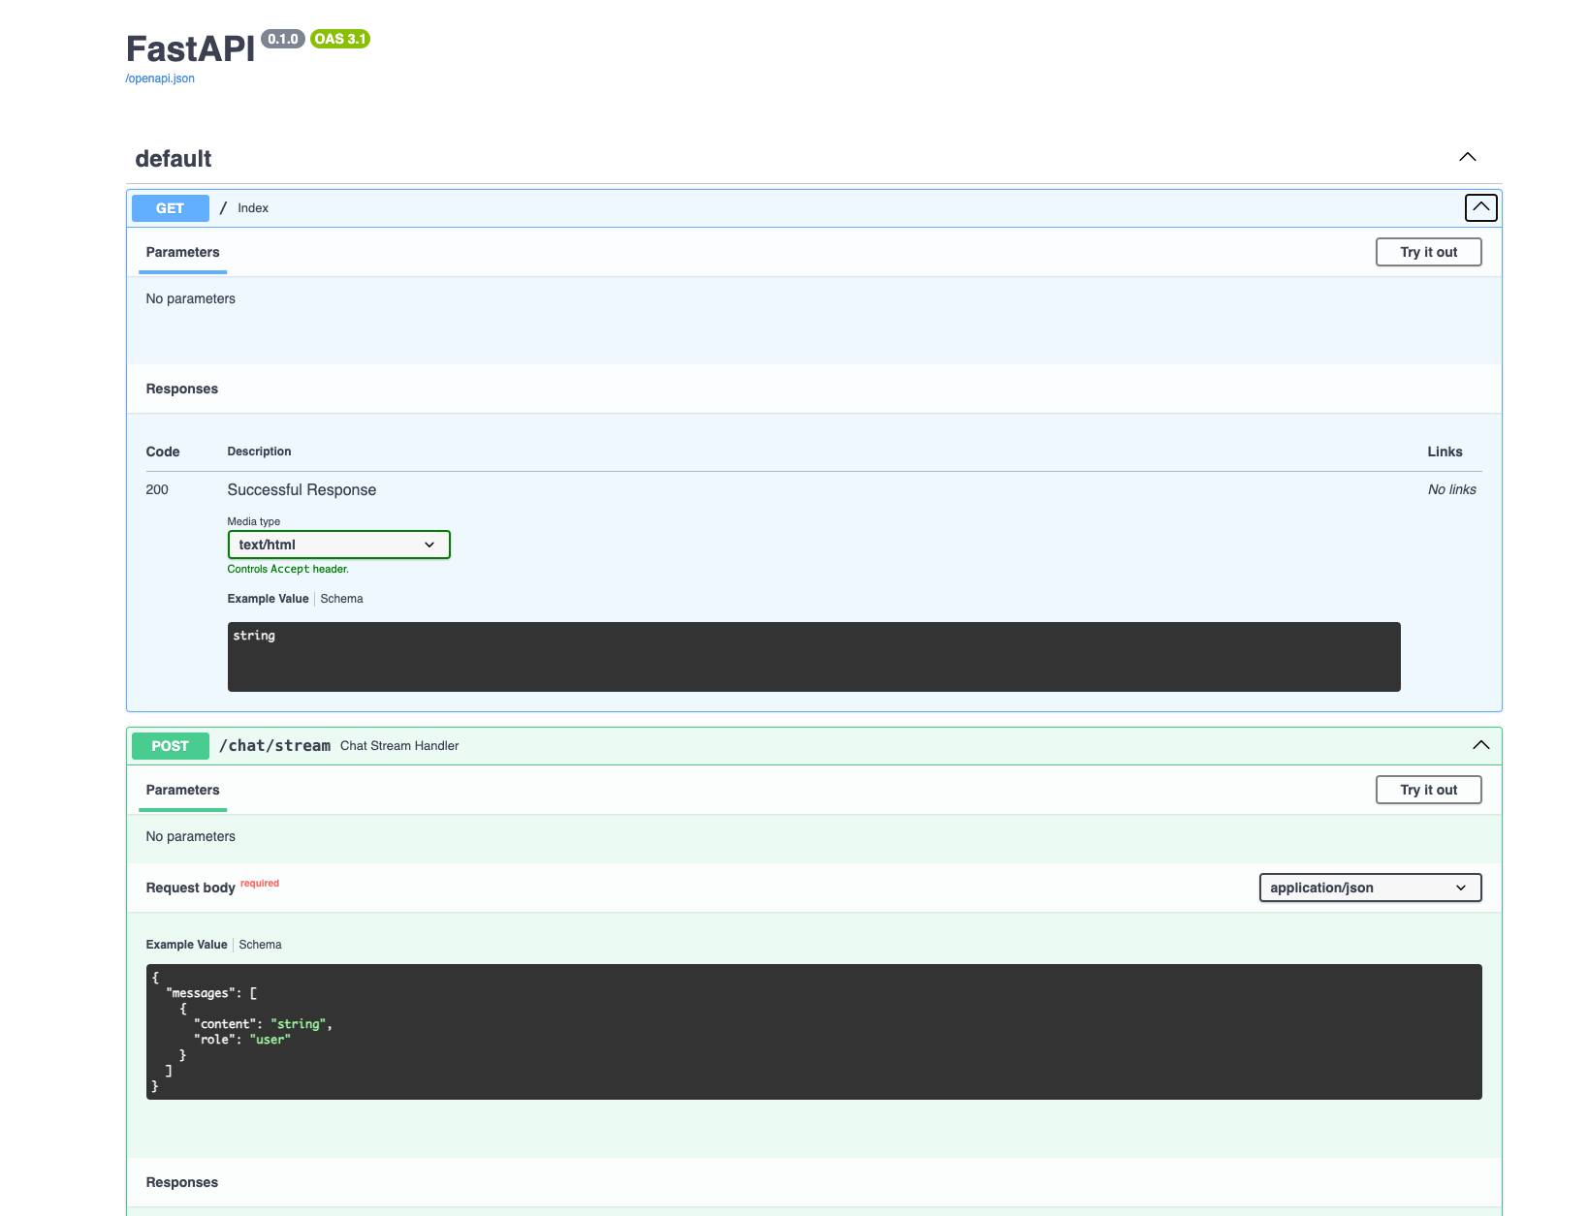
Task: Click the Code column header
Action: (163, 452)
